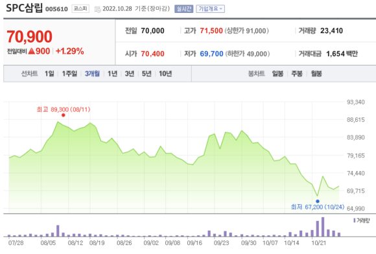
Task: Click the 상한가 91,000 text
Action: click(247, 30)
